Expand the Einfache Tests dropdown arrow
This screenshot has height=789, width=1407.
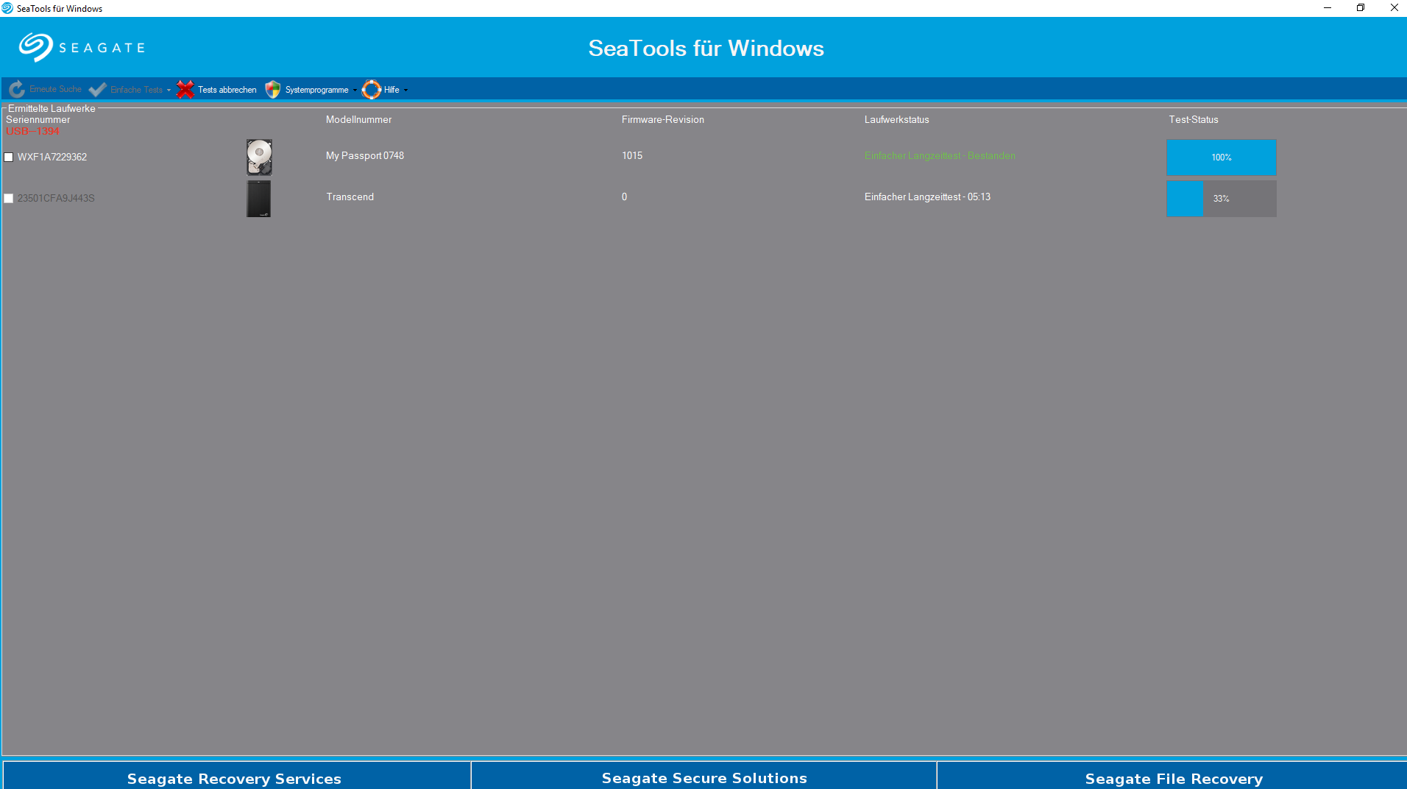[x=169, y=91]
